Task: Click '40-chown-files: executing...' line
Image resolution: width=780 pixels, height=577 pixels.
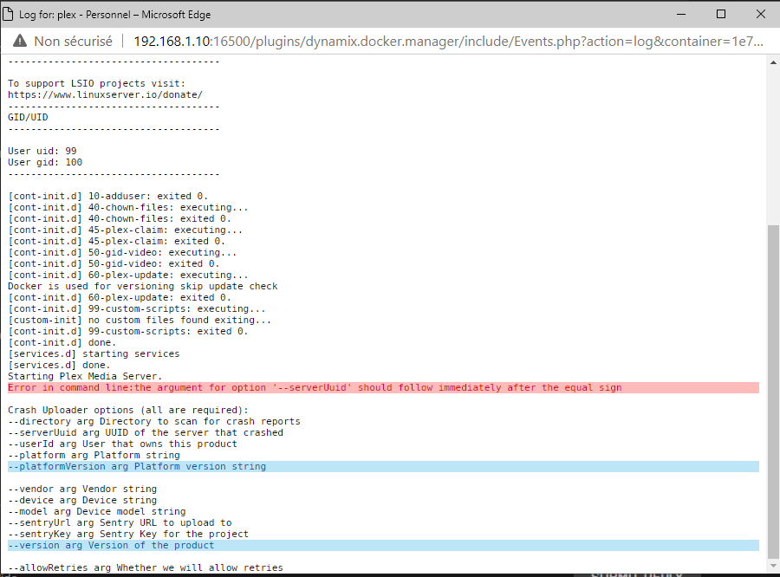Action: point(128,207)
